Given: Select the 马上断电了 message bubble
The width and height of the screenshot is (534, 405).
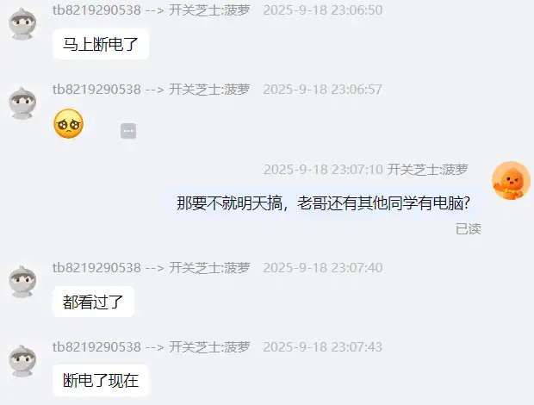Looking at the screenshot, I should point(101,44).
